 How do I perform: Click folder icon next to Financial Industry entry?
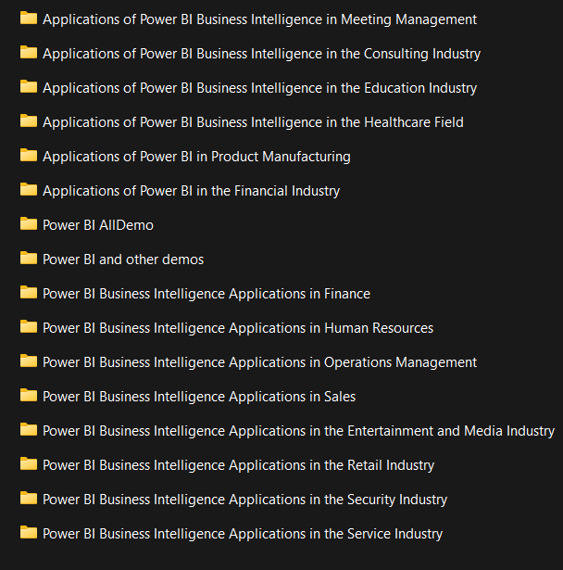coord(29,189)
